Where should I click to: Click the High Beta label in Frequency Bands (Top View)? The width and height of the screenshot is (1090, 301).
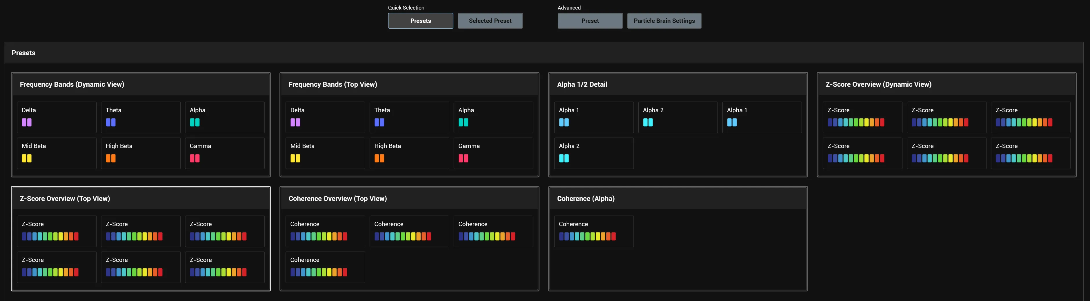click(387, 146)
